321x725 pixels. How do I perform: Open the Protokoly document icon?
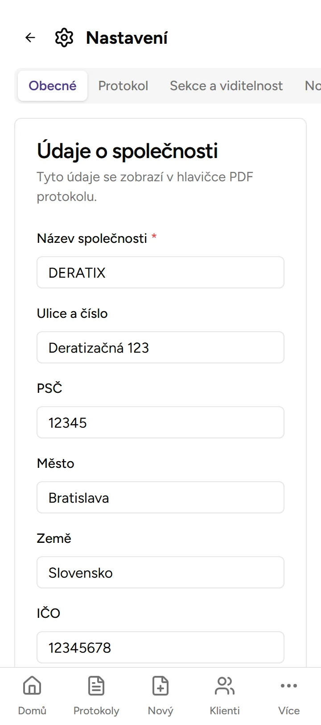tap(96, 686)
